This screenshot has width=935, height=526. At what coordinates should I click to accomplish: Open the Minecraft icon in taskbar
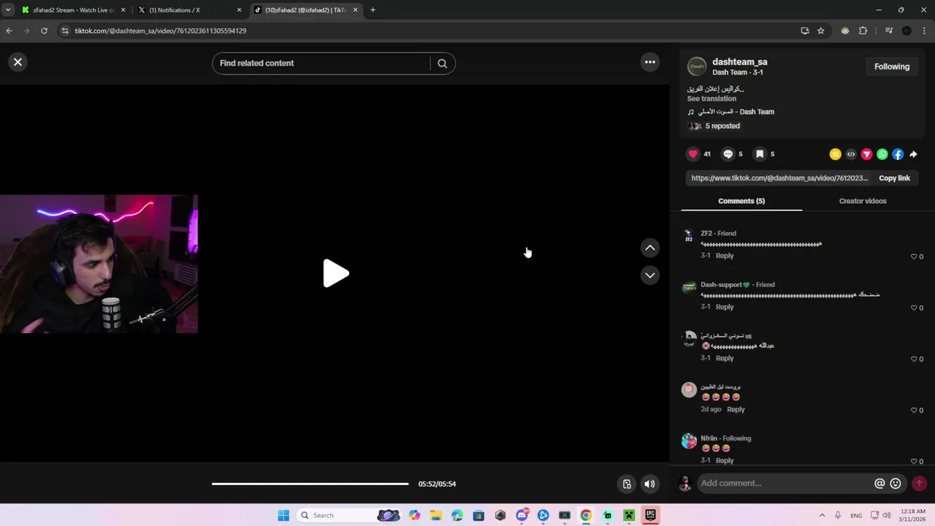point(628,515)
